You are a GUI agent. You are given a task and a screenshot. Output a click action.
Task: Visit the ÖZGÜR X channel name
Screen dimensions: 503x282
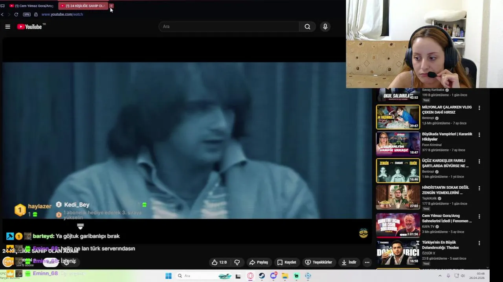pos(428,253)
